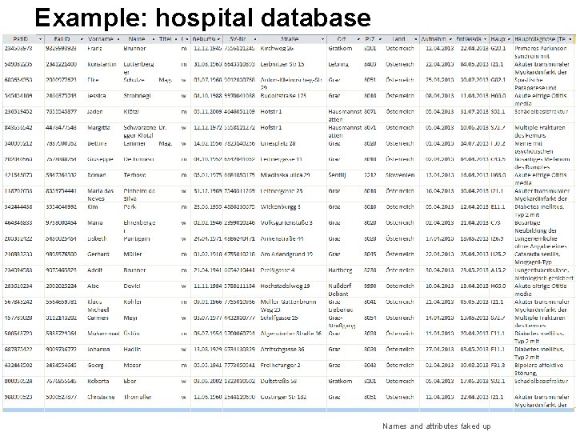Viewport: 576px width, 432px height.
Task: Select the country cell 'Slowenien'
Action: coord(400,175)
